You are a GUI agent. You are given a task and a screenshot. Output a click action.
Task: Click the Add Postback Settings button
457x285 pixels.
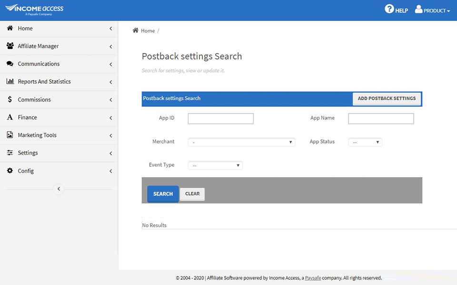point(387,98)
